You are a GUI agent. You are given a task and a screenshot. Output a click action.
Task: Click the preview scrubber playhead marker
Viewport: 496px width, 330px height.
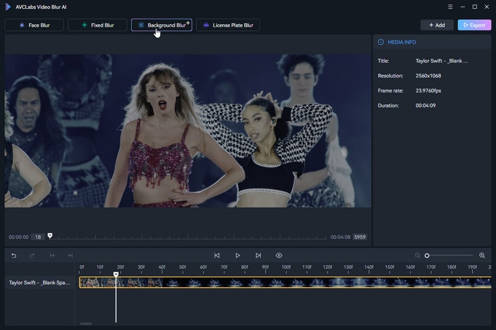pos(50,236)
